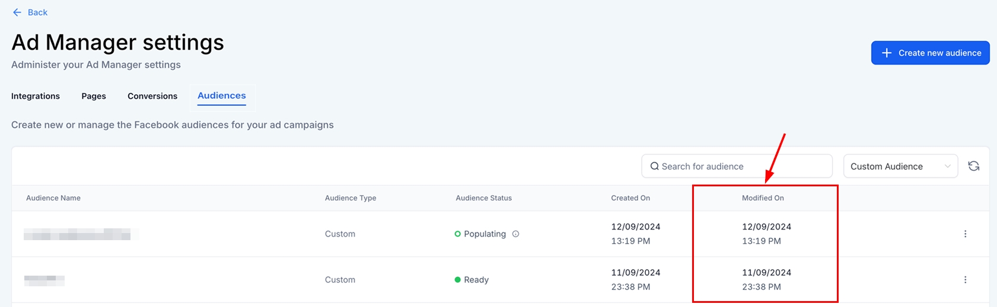
Task: Click the info icon beside Populating status
Action: click(x=515, y=234)
